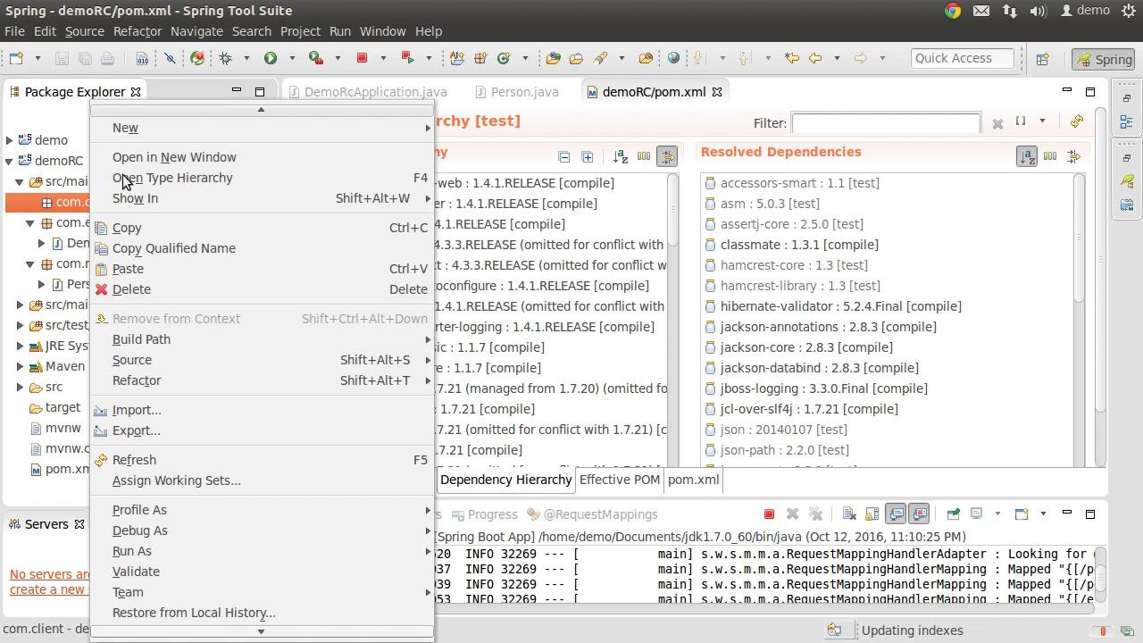This screenshot has height=643, width=1143.
Task: Click the green Run toolbar button
Action: pyautogui.click(x=270, y=58)
